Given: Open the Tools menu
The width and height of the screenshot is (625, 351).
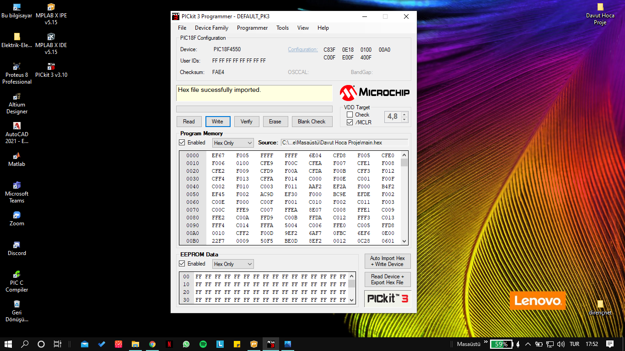Looking at the screenshot, I should coord(282,28).
